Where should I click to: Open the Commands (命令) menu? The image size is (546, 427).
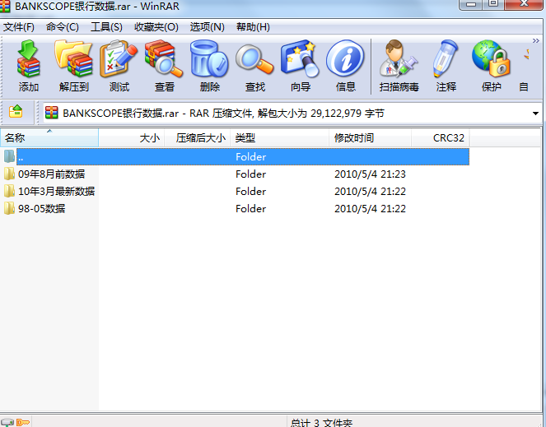(x=63, y=27)
